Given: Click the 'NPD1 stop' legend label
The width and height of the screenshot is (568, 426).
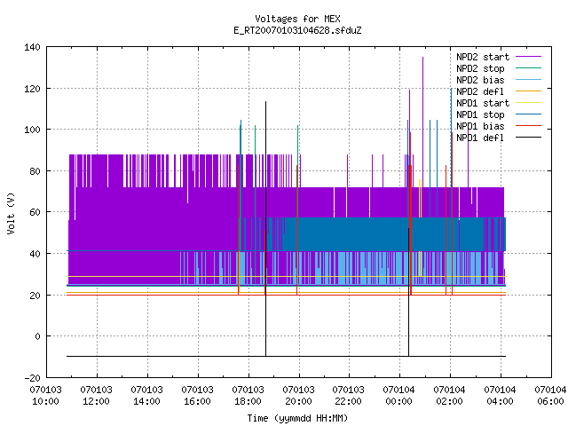Looking at the screenshot, I should point(480,114).
